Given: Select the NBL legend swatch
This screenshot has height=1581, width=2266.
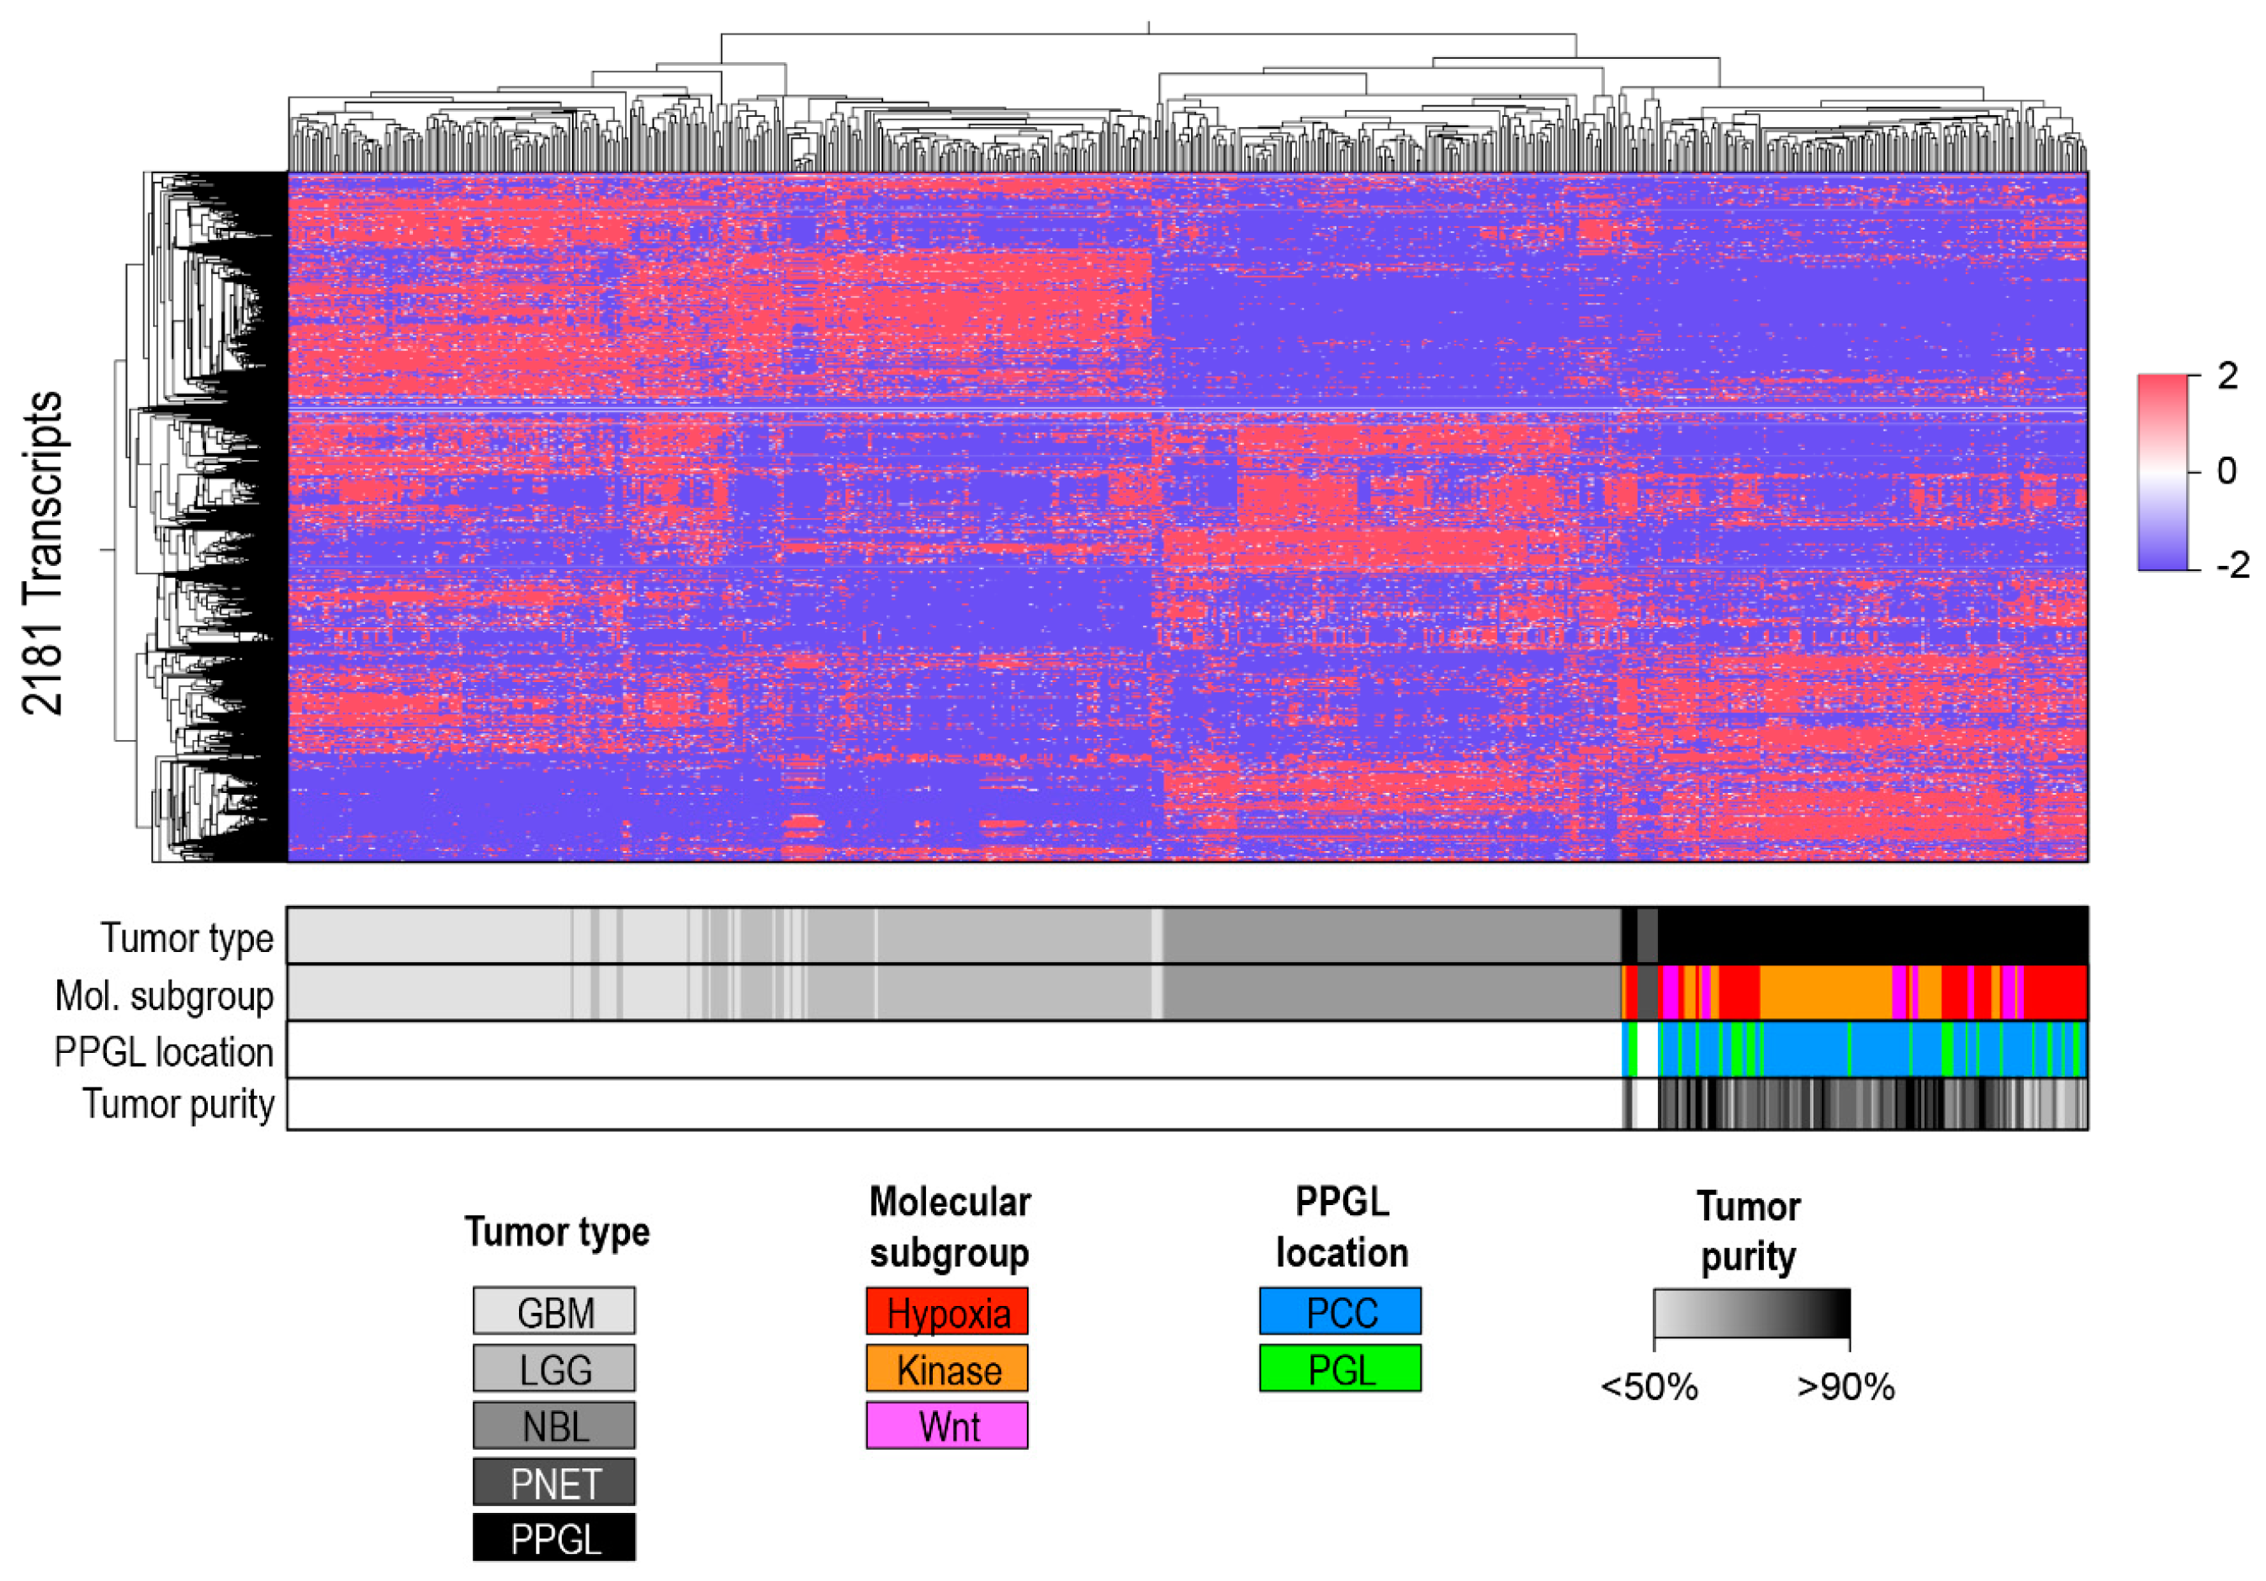Looking at the screenshot, I should coord(553,1426).
